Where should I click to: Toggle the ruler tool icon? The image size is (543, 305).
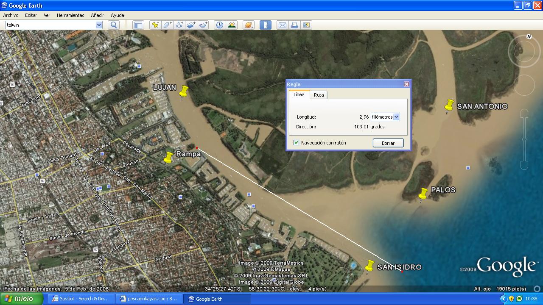[266, 25]
